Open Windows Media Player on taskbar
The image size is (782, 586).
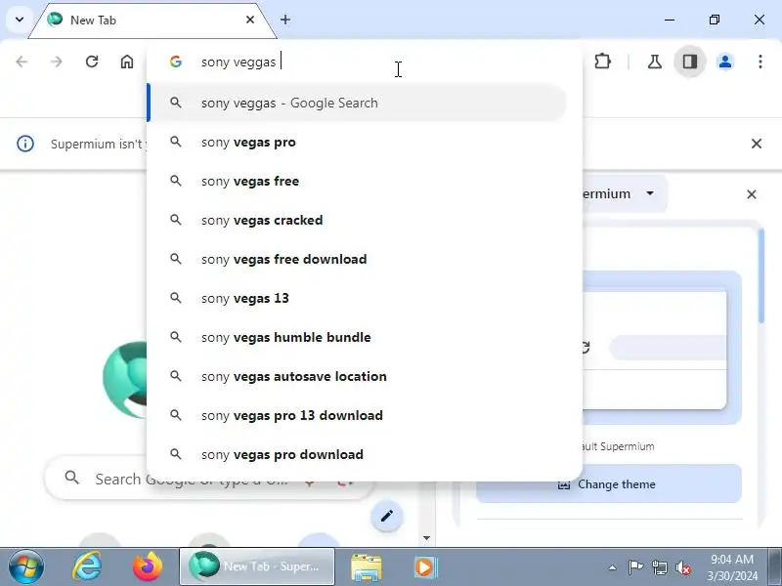[425, 567]
